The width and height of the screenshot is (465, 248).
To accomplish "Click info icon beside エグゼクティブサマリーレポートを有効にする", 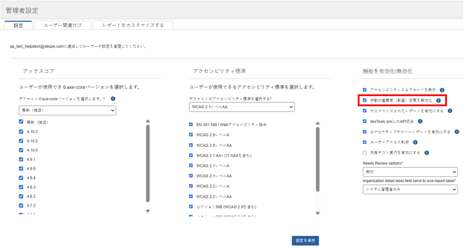I will 457,132.
